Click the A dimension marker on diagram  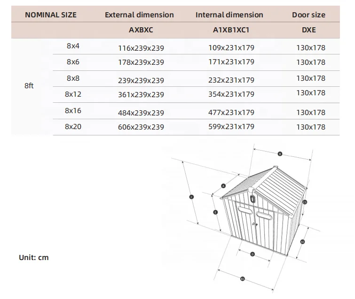pyautogui.click(x=223, y=186)
